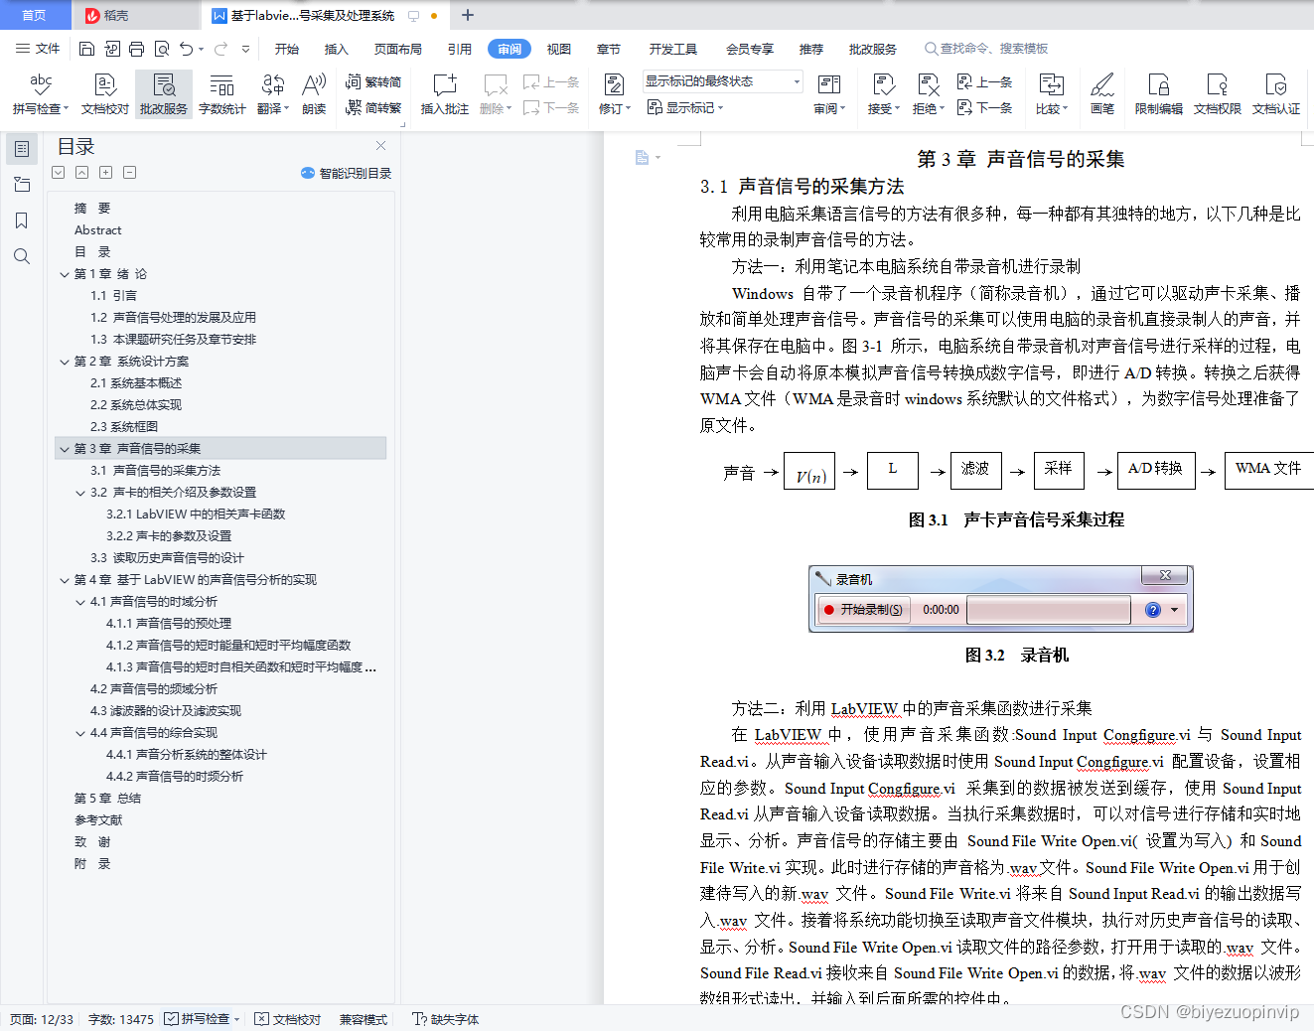The width and height of the screenshot is (1314, 1031).
Task: Insert a comment with 插入批注
Action: click(x=444, y=94)
